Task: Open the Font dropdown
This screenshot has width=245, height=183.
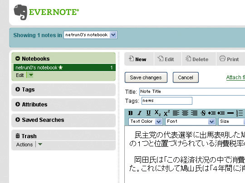Action: (x=190, y=121)
